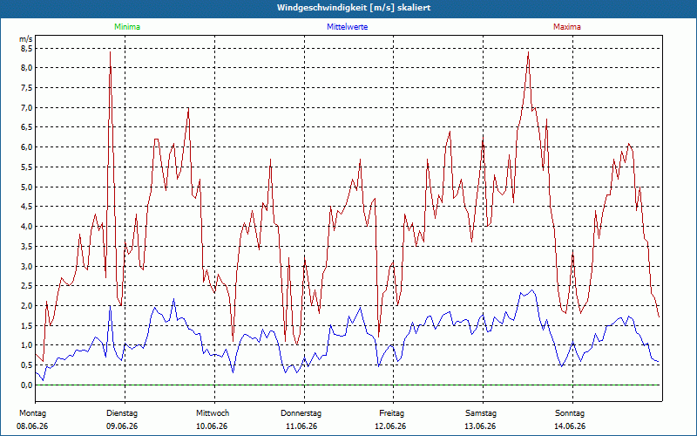Click the Montag day label

[32, 413]
